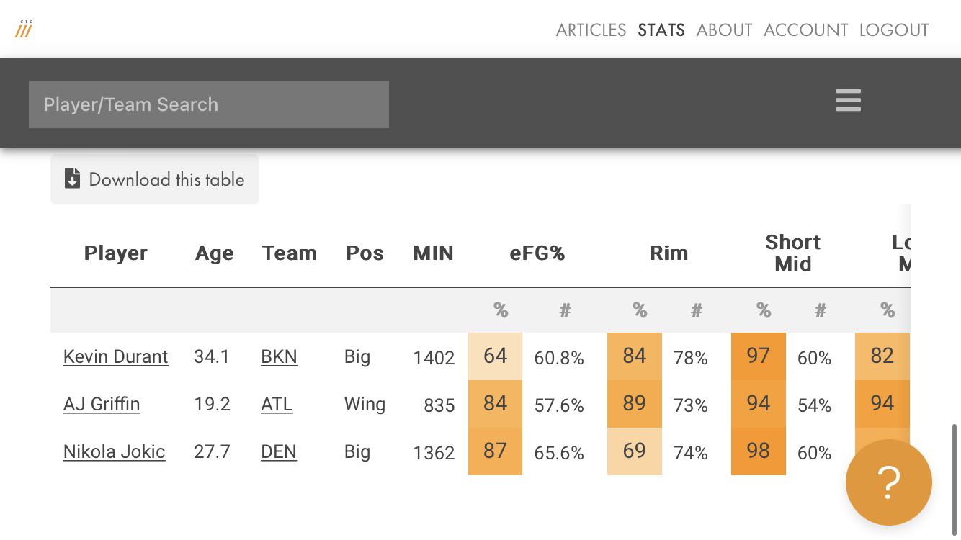This screenshot has width=961, height=540.
Task: Click the CTG logo icon
Action: click(24, 30)
